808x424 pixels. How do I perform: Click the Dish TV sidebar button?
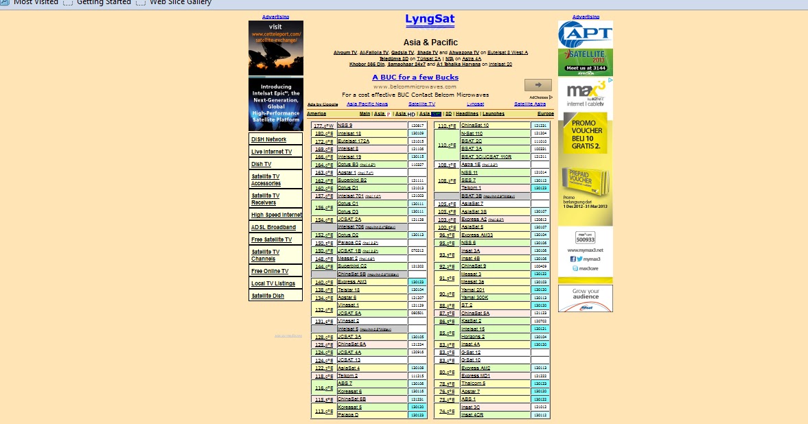click(x=276, y=164)
